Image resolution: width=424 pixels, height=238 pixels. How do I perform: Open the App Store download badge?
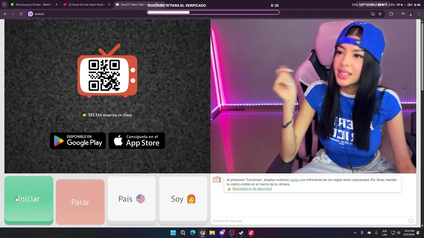pyautogui.click(x=137, y=141)
